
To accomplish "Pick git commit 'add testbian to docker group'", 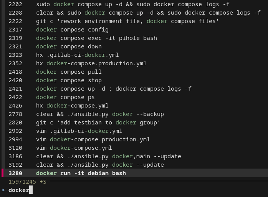I will [x=98, y=123].
